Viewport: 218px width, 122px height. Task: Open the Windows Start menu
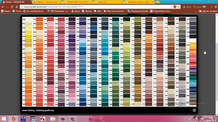(x=4, y=119)
